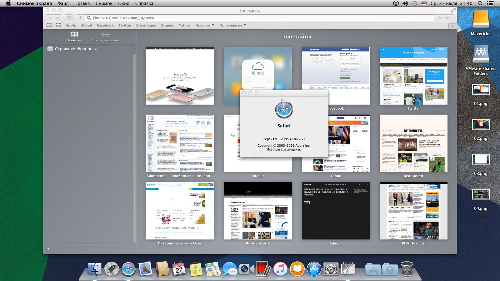Open the Справка menu

click(x=144, y=3)
